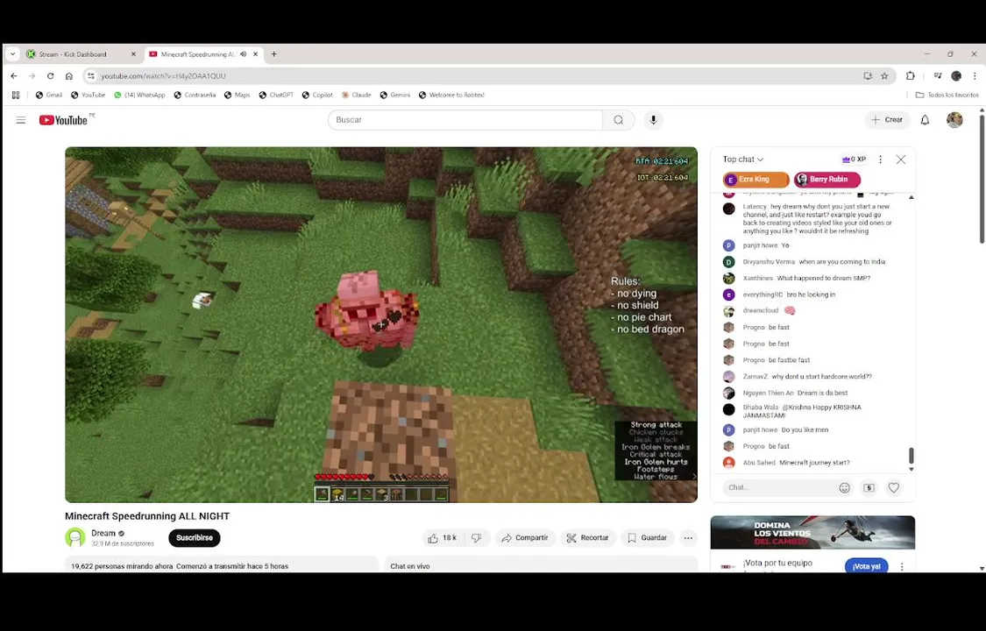
Task: Open install app icon in address bar
Action: pyautogui.click(x=868, y=76)
